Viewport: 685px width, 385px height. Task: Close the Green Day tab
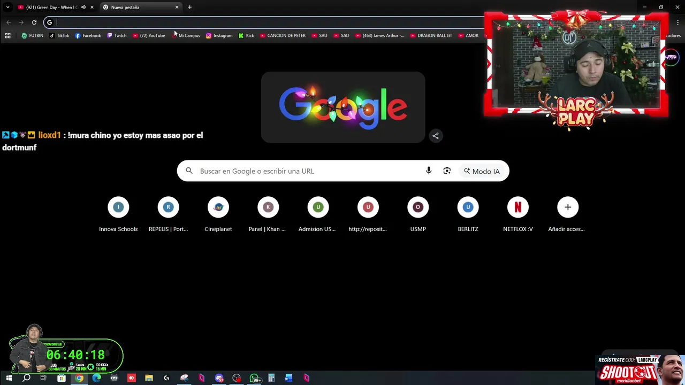(x=92, y=7)
